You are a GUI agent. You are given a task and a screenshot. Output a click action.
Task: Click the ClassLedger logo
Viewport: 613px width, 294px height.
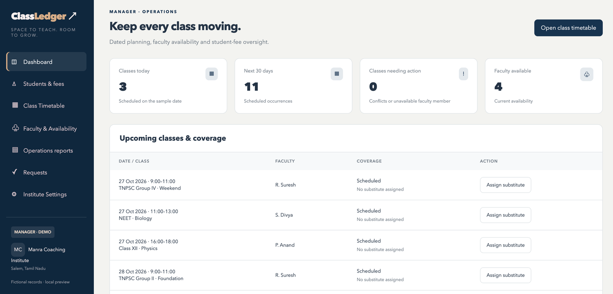(44, 16)
